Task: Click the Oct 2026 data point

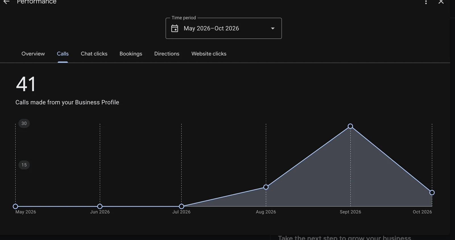Action: (x=432, y=193)
